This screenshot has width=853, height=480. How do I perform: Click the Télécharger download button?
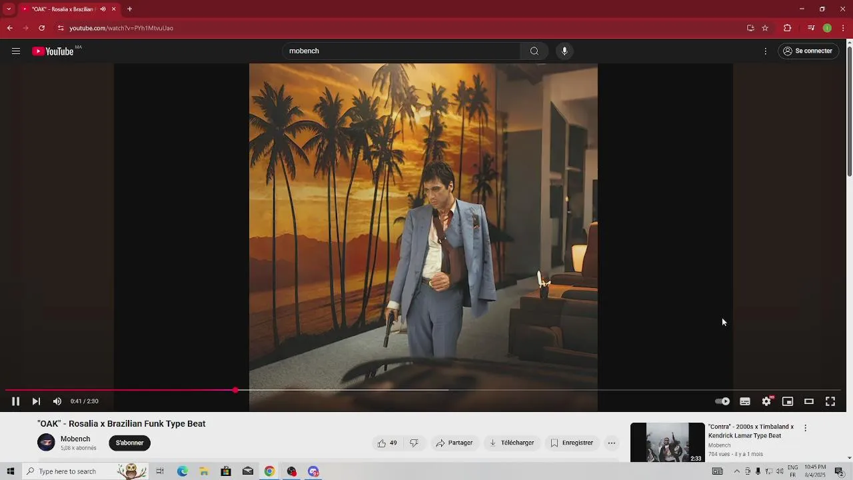pos(512,443)
